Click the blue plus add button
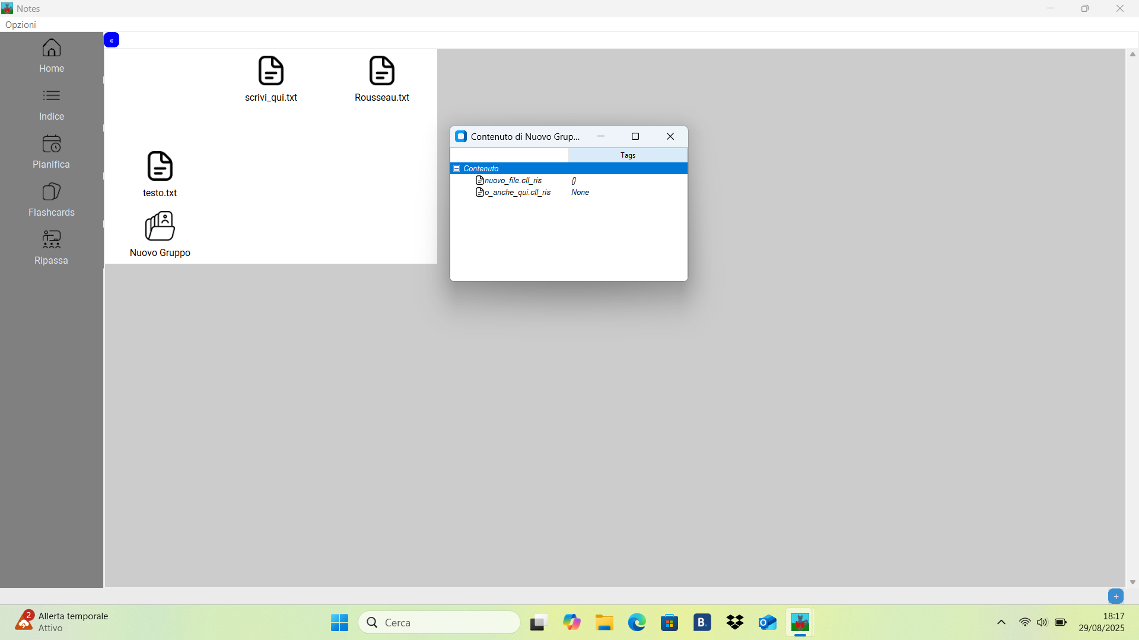The height and width of the screenshot is (640, 1139). [1116, 597]
